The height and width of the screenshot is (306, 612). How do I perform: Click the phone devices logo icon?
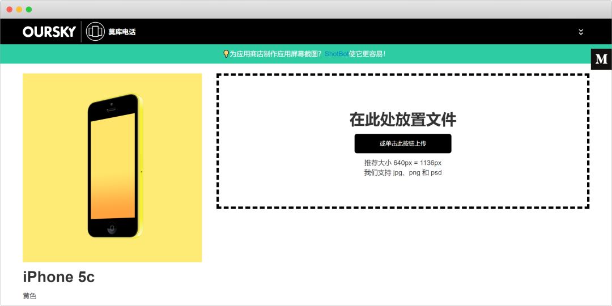click(95, 32)
